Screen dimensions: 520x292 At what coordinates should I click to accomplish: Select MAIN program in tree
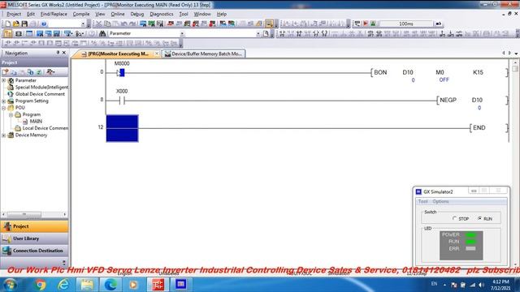[36, 122]
